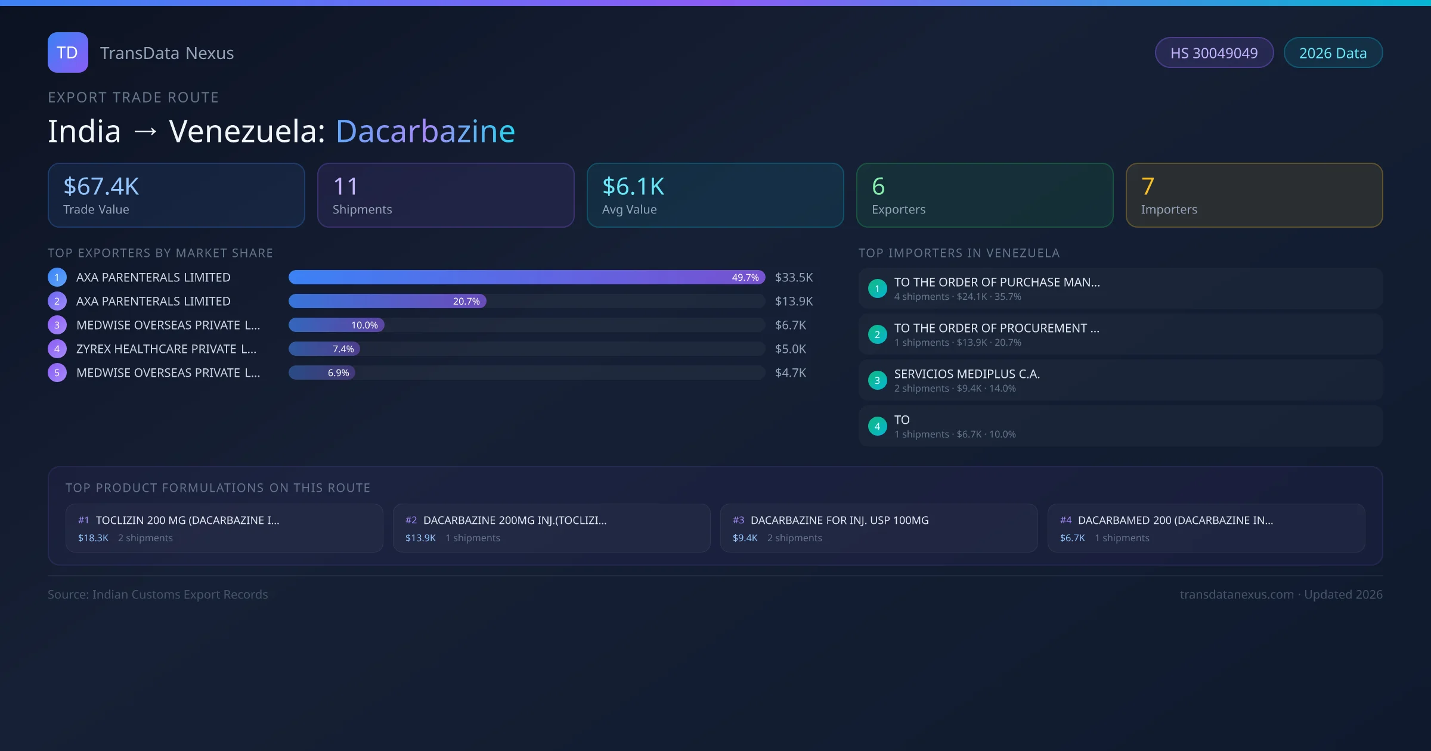Click the transdatanexus.com footer link

click(1237, 594)
